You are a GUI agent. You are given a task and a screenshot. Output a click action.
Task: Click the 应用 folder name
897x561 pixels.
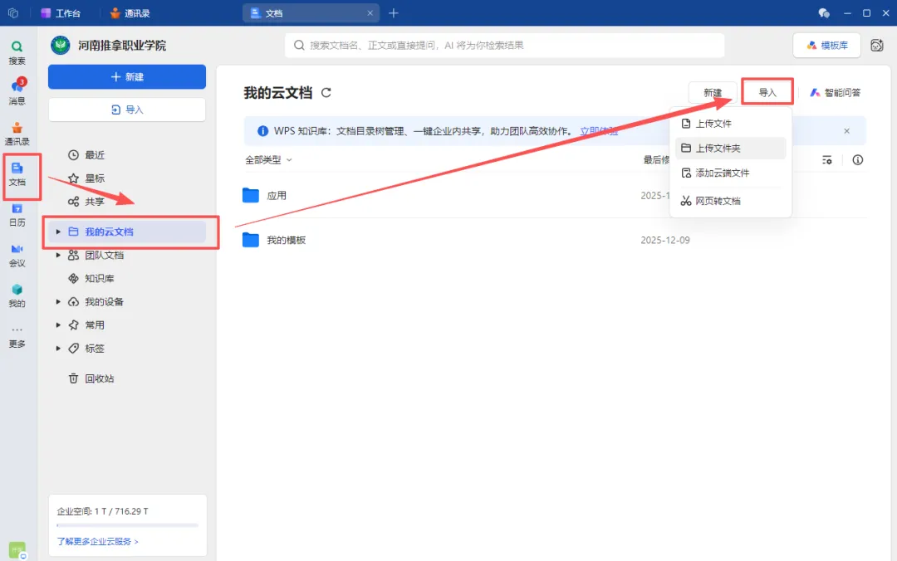(x=277, y=196)
